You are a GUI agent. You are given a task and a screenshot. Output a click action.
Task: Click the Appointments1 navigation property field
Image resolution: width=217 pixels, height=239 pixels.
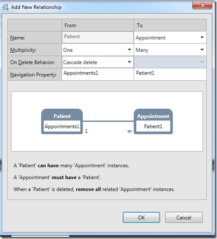[98, 74]
